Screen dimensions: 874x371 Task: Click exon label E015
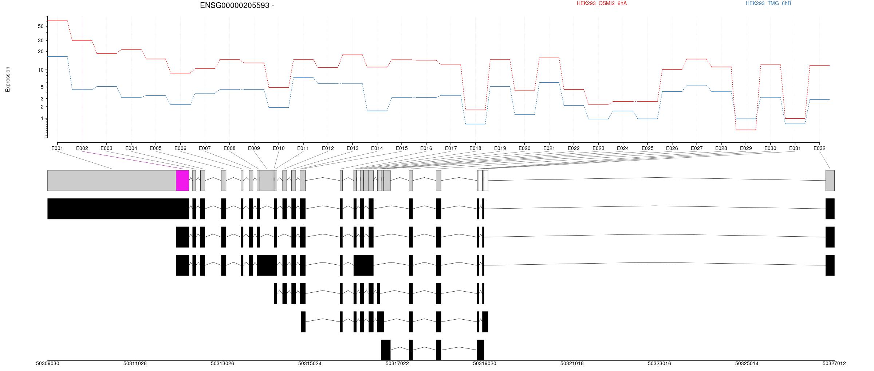pyautogui.click(x=402, y=148)
